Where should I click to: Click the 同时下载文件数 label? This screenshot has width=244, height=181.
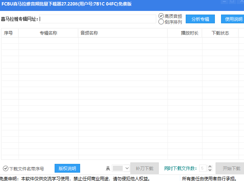(x=181, y=168)
